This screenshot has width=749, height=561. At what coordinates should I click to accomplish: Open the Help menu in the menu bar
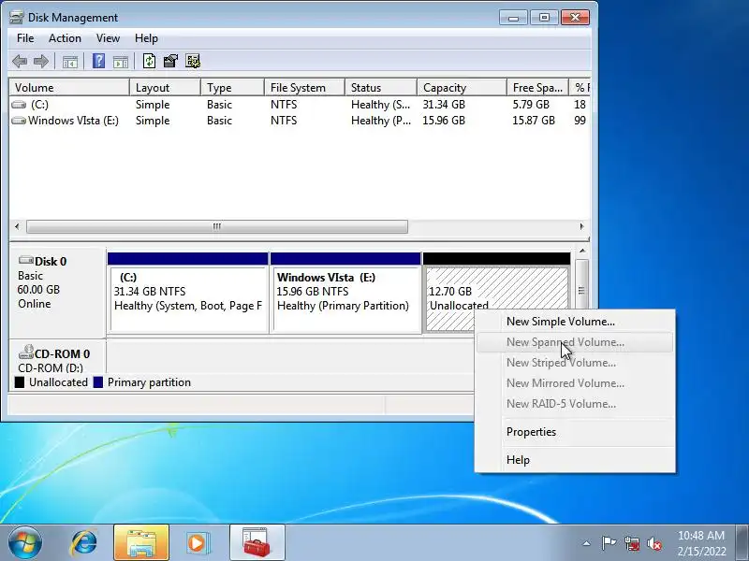146,38
